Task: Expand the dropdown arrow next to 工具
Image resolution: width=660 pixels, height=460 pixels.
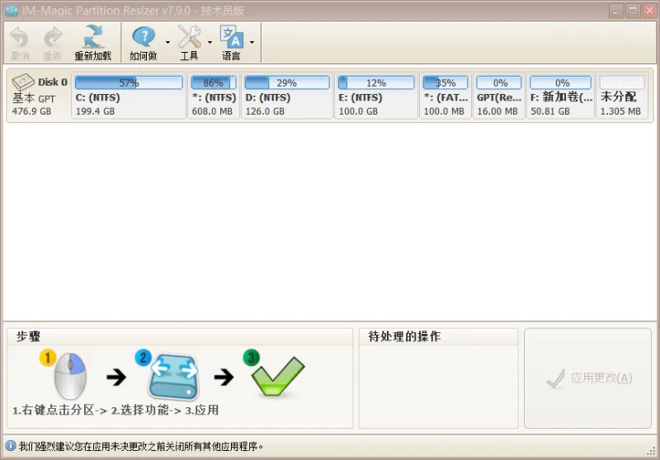Action: pos(210,43)
